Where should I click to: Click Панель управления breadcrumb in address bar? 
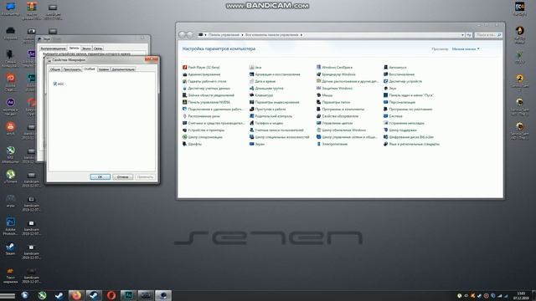click(224, 35)
